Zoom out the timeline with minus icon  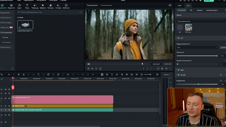(x=142, y=74)
